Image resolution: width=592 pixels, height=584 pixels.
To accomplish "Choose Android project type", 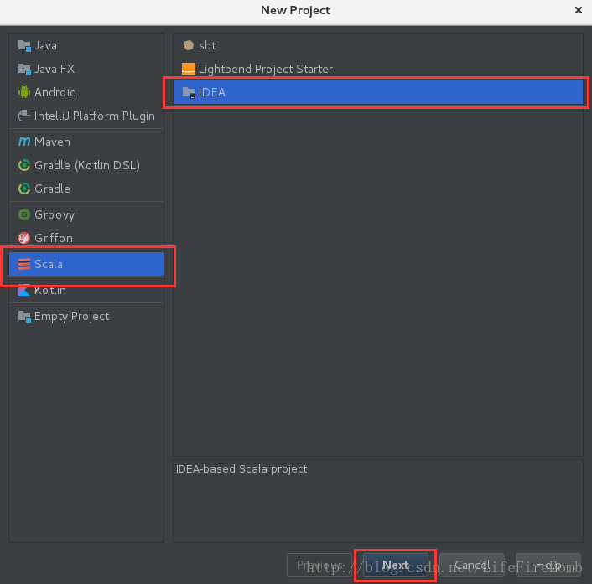I will coord(86,92).
